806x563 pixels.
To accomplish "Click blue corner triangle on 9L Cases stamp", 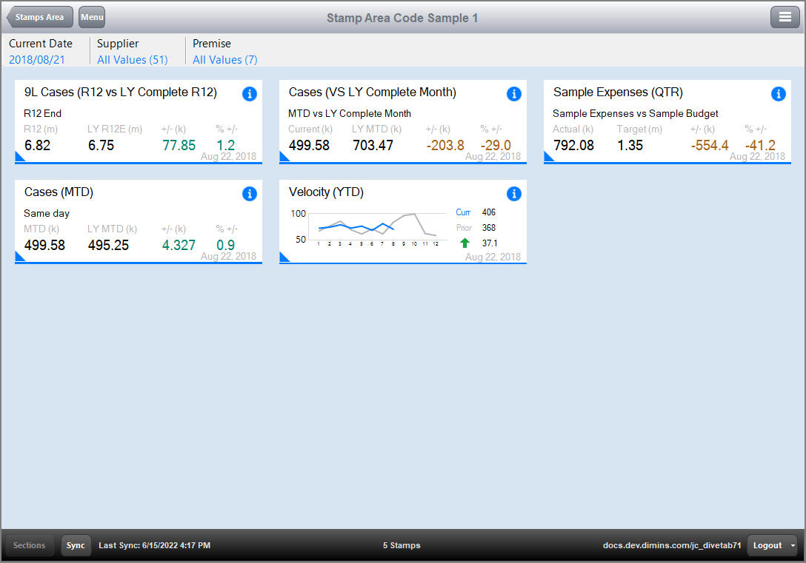I will click(x=19, y=157).
